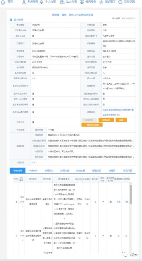
Task: Click the 个人办事 person icon
Action: tap(41, 2)
